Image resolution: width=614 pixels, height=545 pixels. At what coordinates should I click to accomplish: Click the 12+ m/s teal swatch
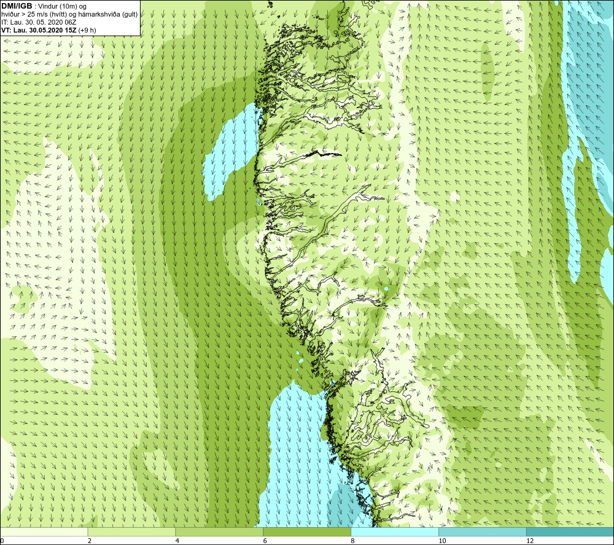(x=570, y=531)
